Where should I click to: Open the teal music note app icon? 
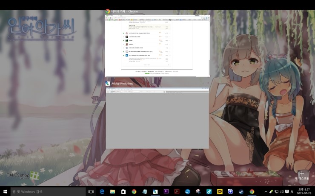(x=209, y=192)
